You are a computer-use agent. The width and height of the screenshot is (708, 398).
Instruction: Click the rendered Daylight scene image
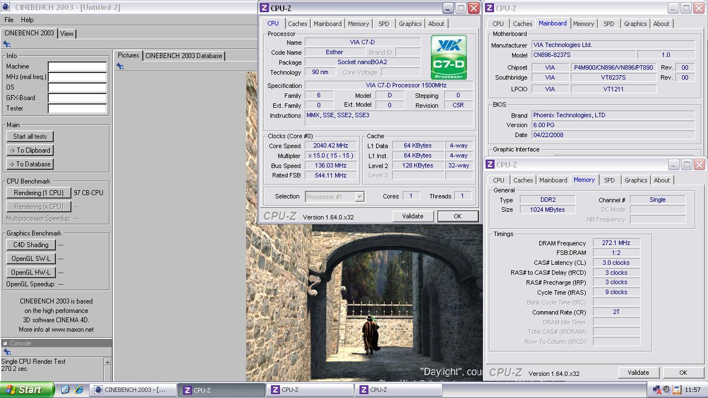[364, 303]
